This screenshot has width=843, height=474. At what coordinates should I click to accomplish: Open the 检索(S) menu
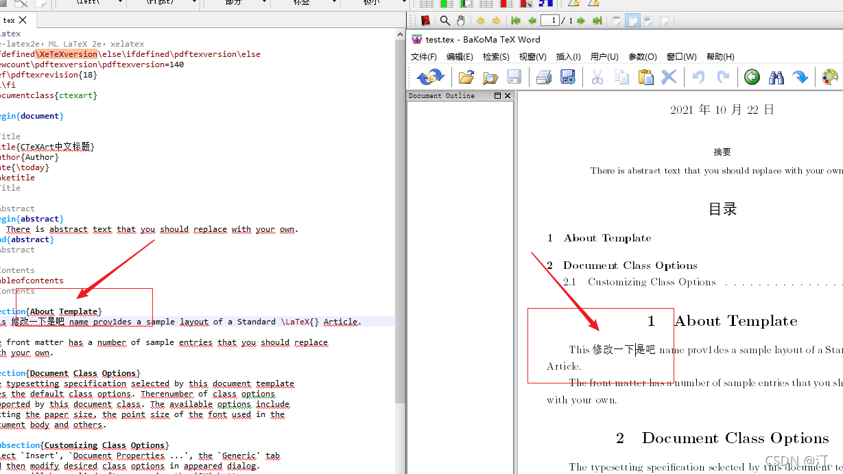point(496,57)
